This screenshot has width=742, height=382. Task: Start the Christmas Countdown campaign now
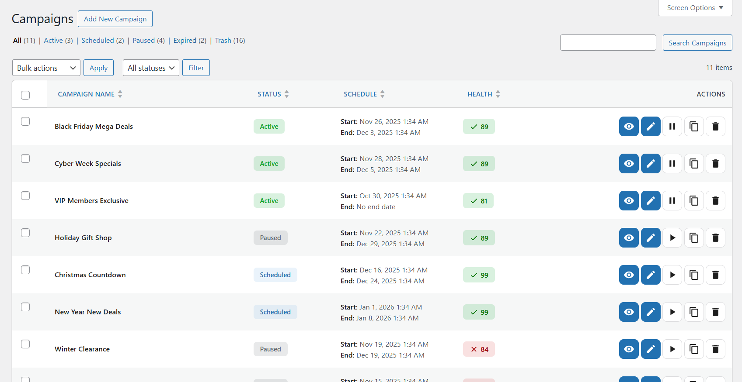pyautogui.click(x=672, y=275)
